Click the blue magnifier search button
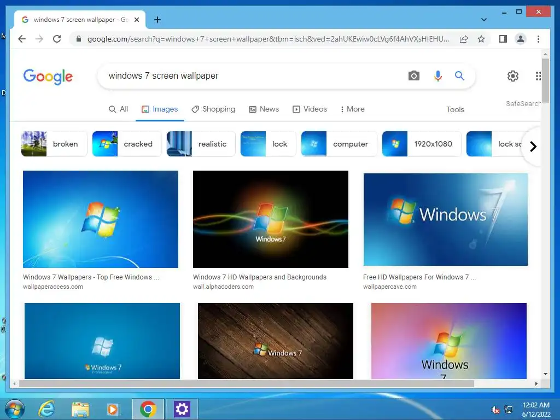This screenshot has width=560, height=420. (x=459, y=75)
